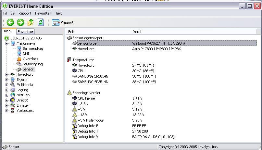Go up one level with the Up arrow icon
The width and height of the screenshot is (262, 150).
31,22
